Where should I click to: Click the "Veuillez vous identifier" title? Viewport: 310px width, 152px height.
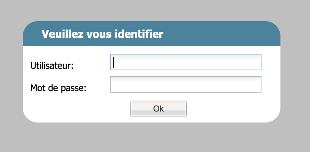[102, 34]
